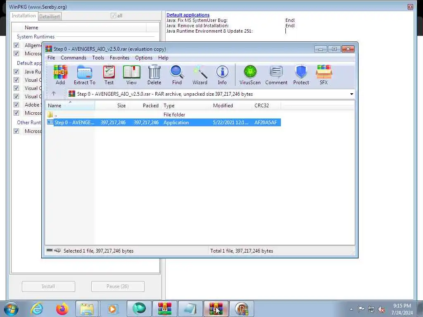Click the Delete trash can icon
Viewport: 423px width, 317px height.
point(154,75)
